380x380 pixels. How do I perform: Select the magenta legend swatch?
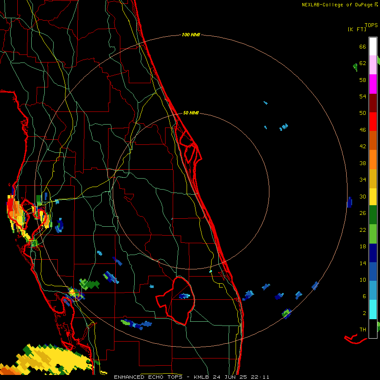tap(373, 84)
